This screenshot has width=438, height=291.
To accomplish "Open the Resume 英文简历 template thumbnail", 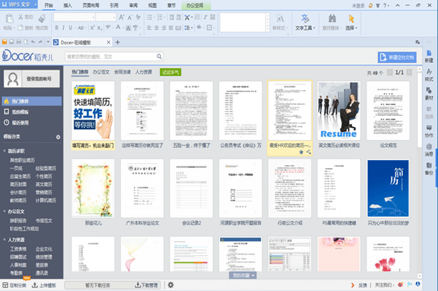I will point(339,111).
